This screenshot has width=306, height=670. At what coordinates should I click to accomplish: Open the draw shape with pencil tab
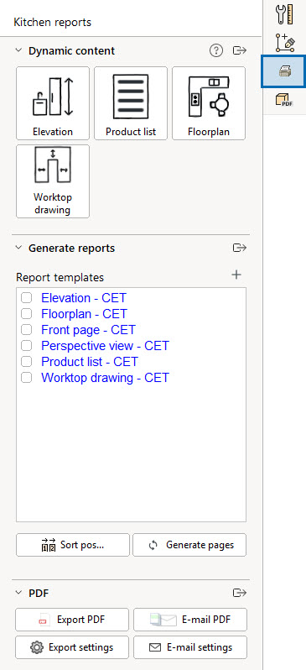285,43
